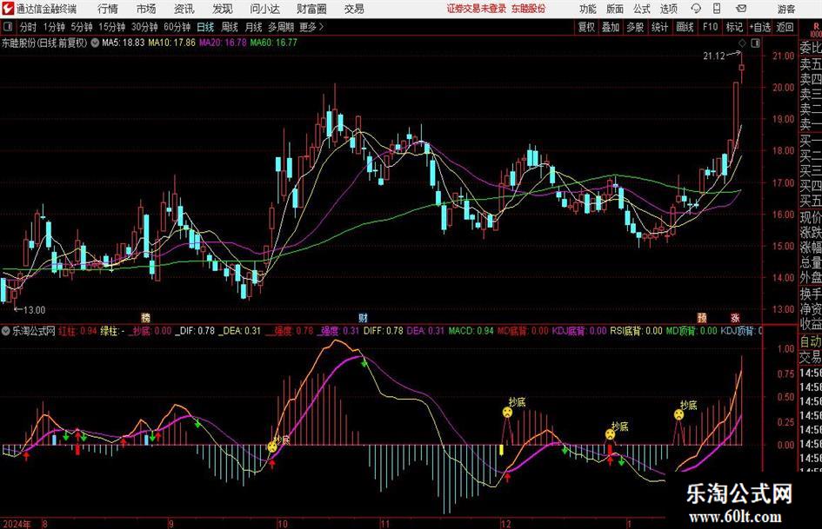The width and height of the screenshot is (822, 529).
Task: Click the 返回 back button
Action: (x=785, y=27)
